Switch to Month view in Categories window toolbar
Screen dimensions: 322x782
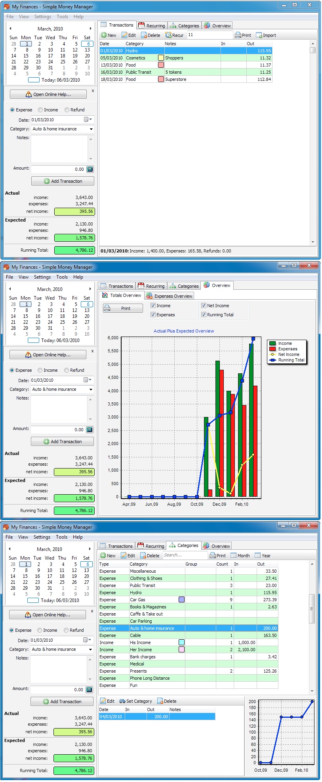coord(234,556)
